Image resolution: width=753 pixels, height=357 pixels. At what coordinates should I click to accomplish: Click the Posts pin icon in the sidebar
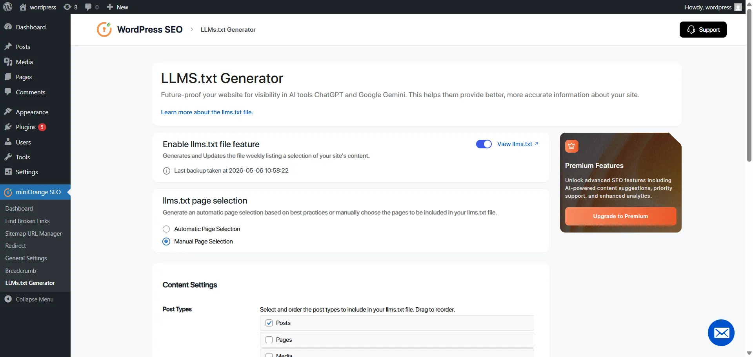[8, 47]
